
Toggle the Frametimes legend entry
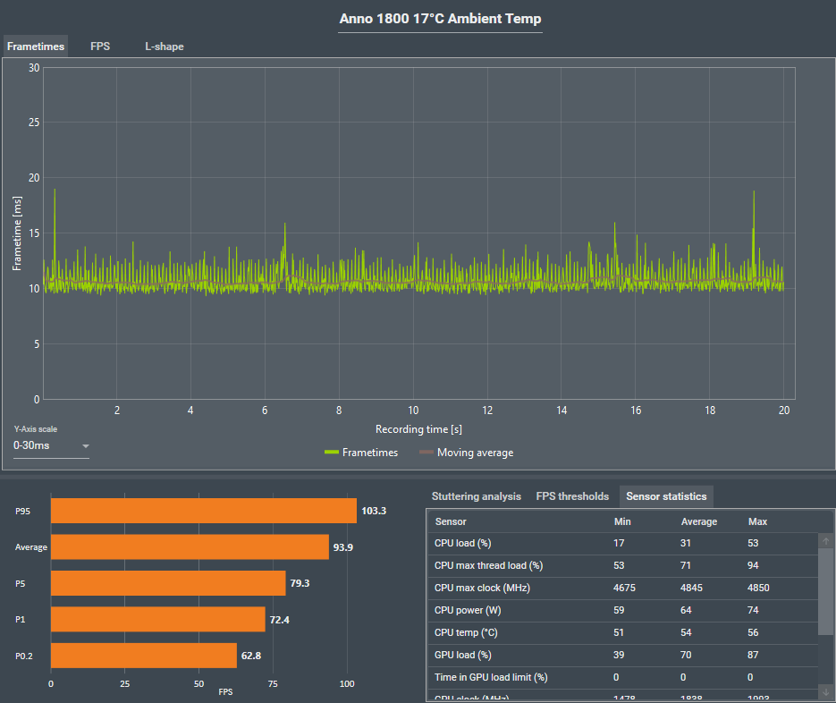pos(361,453)
